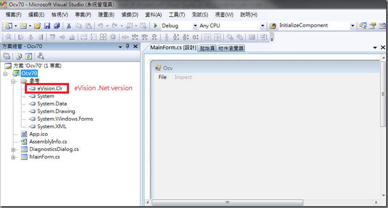Click the Paste toolbar icon

click(x=88, y=26)
